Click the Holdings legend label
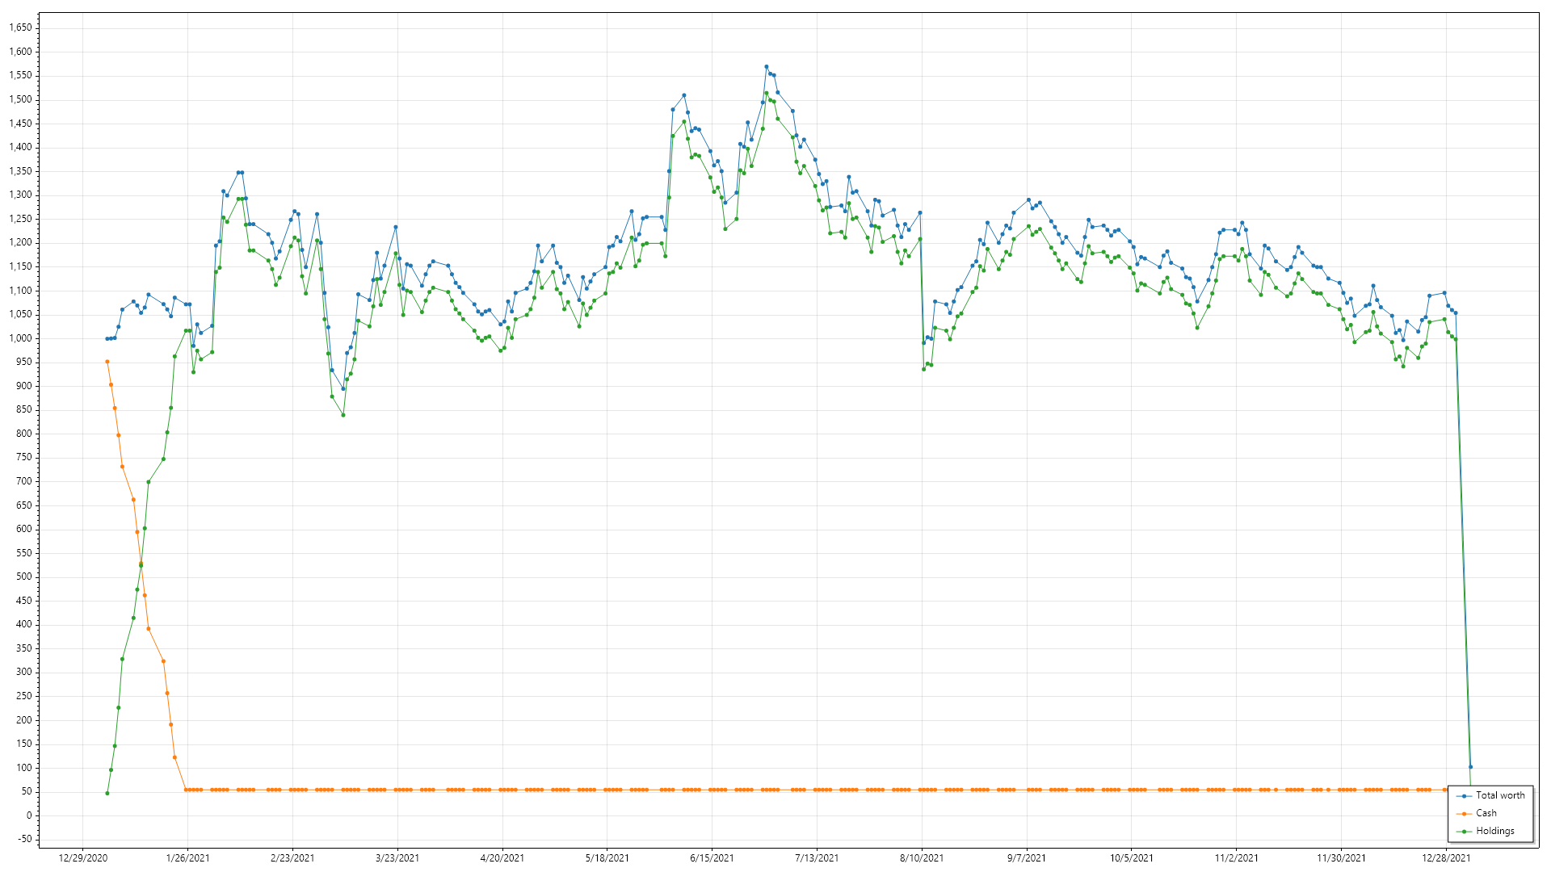The image size is (1551, 872). [x=1494, y=831]
